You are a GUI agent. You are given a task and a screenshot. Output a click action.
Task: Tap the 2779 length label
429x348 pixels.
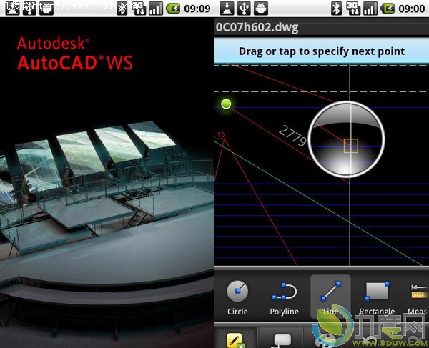coord(292,136)
